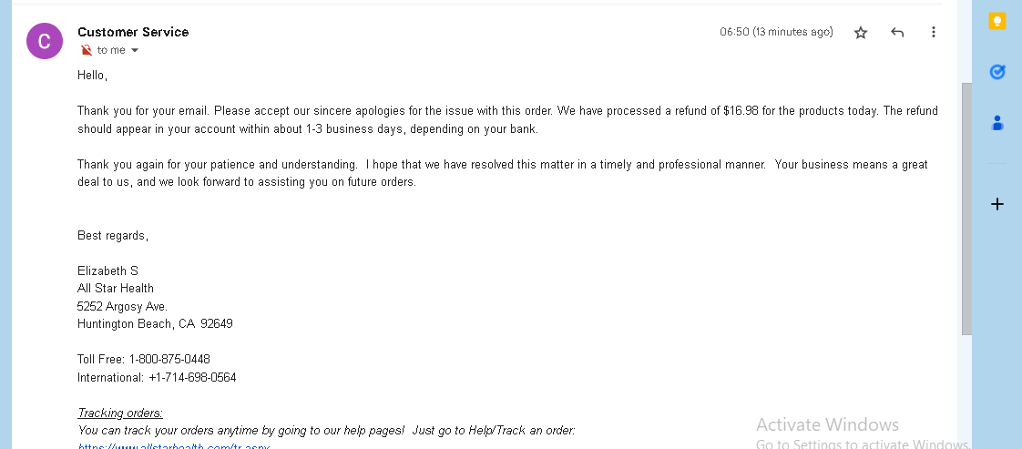Open Google Keep from side panel
Image resolution: width=1022 pixels, height=449 pixels.
[997, 21]
